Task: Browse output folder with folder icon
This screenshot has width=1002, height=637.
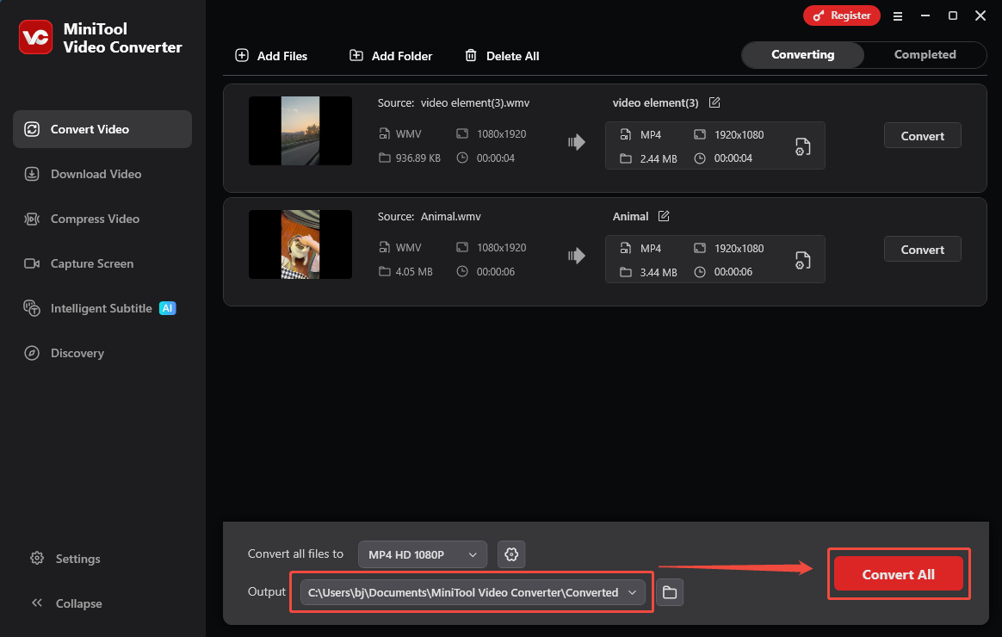Action: [x=670, y=592]
